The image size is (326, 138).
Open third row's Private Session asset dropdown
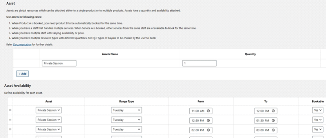pos(49,129)
